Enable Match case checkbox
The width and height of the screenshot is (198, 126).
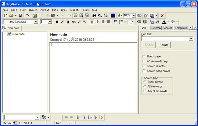pos(144,56)
